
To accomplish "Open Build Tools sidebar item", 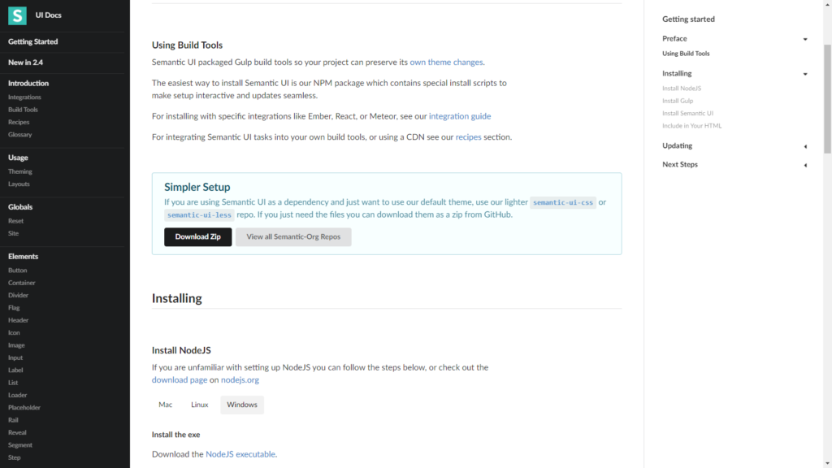I will 23,110.
